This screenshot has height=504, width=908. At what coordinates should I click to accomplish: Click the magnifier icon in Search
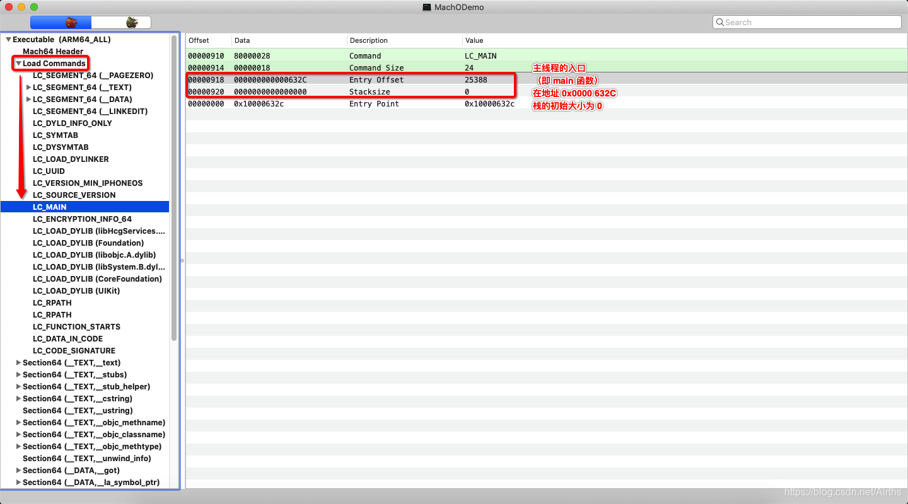click(719, 22)
